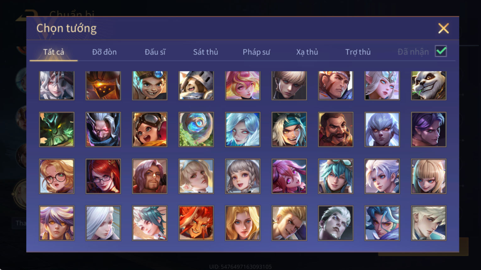The image size is (481, 270).
Task: Choose the green tree monster hero
Action: point(57,129)
